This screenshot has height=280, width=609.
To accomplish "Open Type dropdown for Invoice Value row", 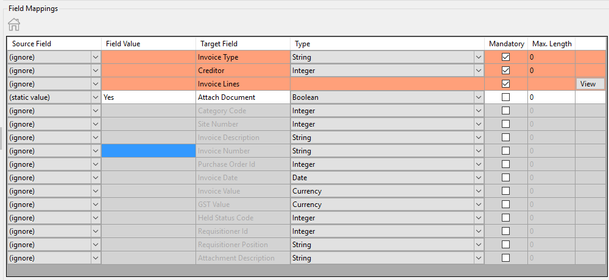I will (479, 191).
